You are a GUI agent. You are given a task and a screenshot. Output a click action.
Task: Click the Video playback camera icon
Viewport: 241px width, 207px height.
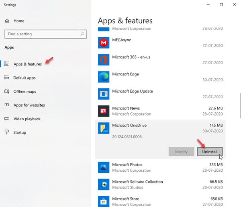[7, 119]
